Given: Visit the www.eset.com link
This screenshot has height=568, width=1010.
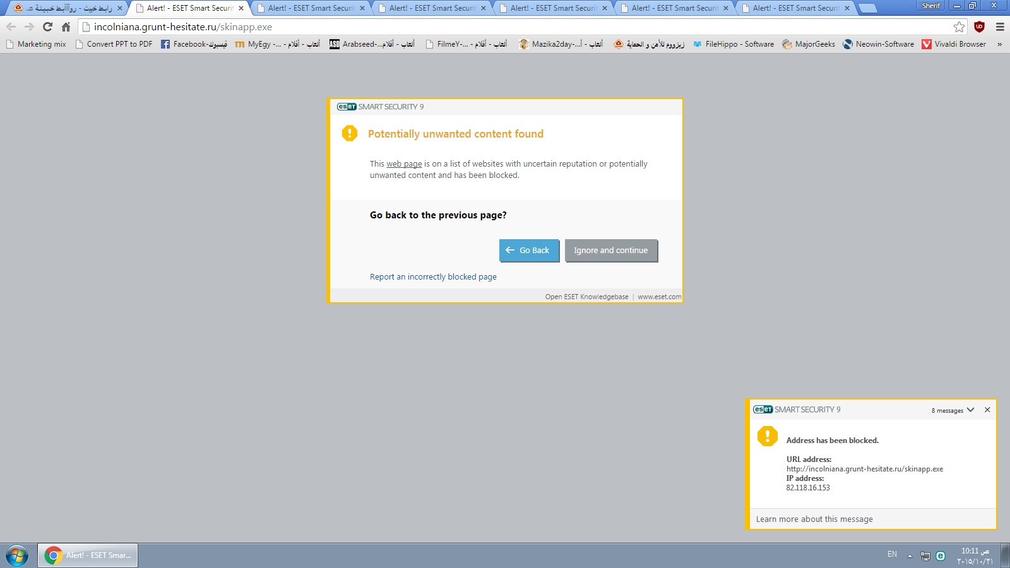Looking at the screenshot, I should coord(660,297).
